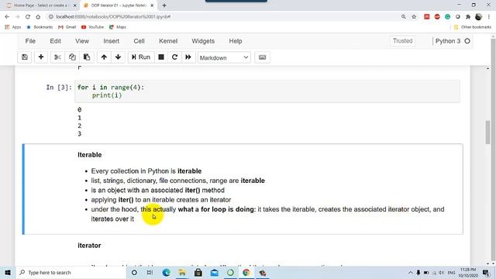Viewport: 496px width, 279px height.
Task: Go back in browser history
Action: [x=7, y=16]
